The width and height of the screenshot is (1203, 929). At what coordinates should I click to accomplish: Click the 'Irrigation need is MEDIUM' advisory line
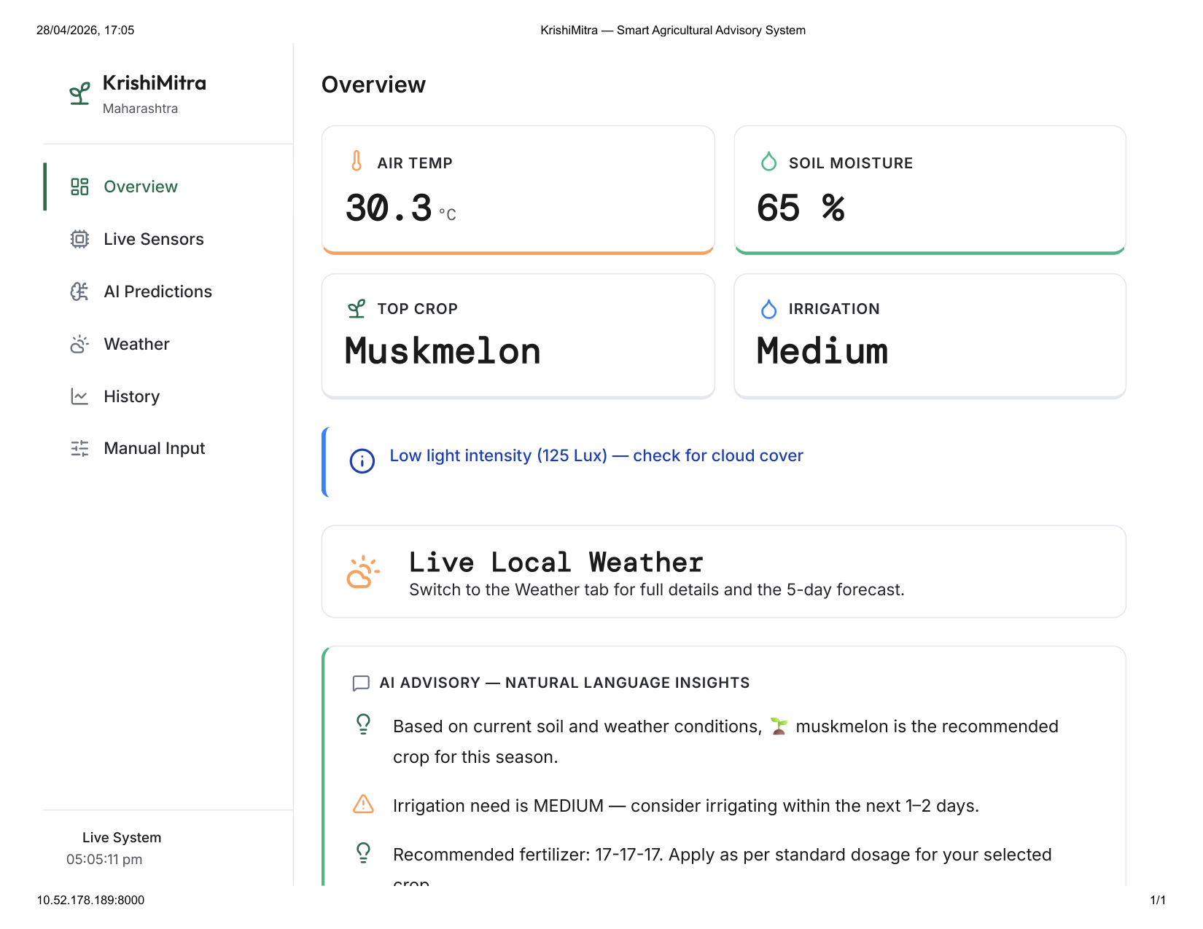coord(686,806)
